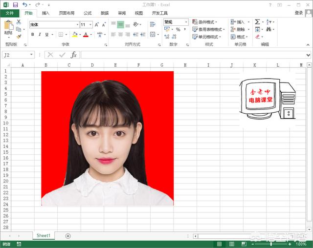Open the font size dropdown showing 11
Viewport: 313px width, 248px height.
point(90,24)
